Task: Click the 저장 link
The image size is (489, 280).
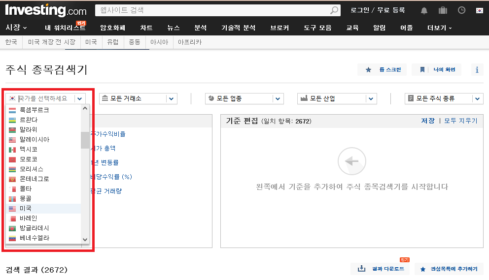Action: pyautogui.click(x=428, y=121)
